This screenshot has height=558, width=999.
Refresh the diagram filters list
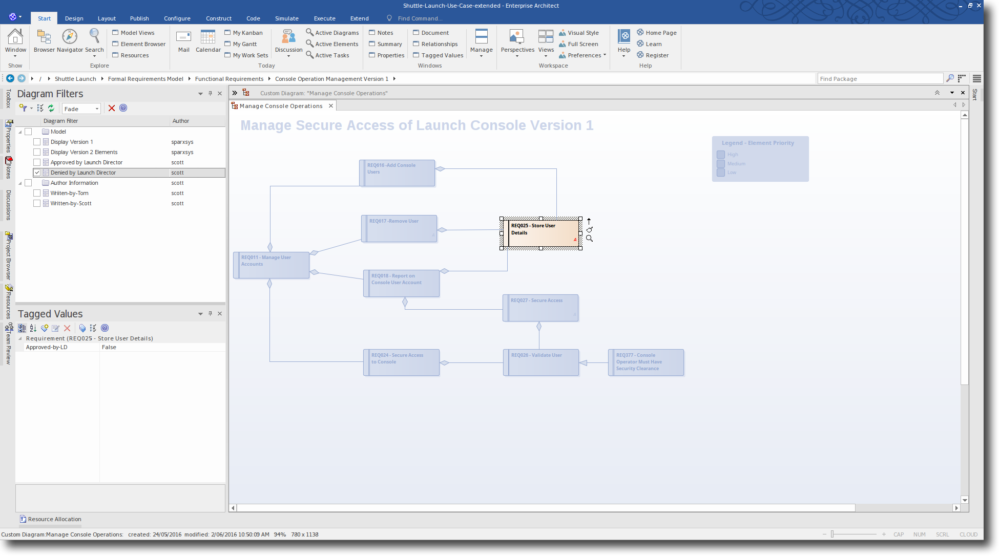51,108
